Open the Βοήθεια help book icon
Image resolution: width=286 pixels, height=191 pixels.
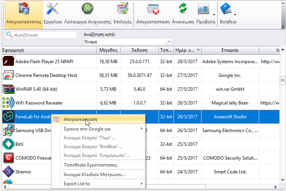(226, 9)
